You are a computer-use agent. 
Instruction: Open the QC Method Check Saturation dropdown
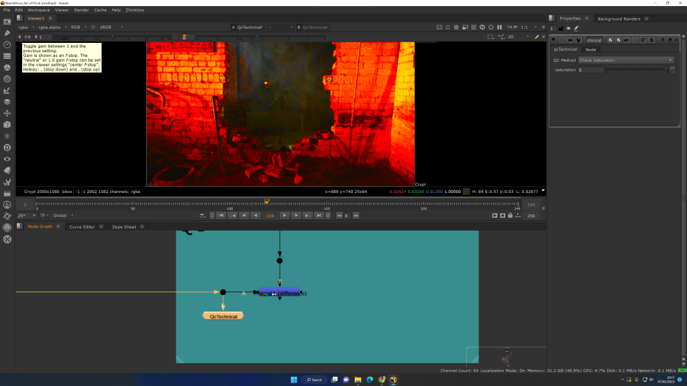(x=626, y=60)
